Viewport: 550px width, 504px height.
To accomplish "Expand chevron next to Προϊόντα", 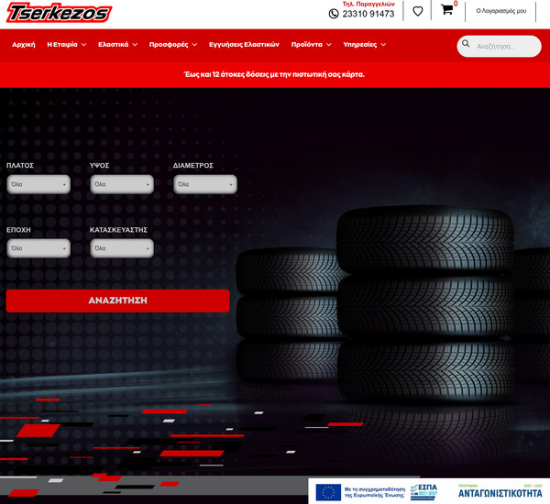I will click(329, 45).
